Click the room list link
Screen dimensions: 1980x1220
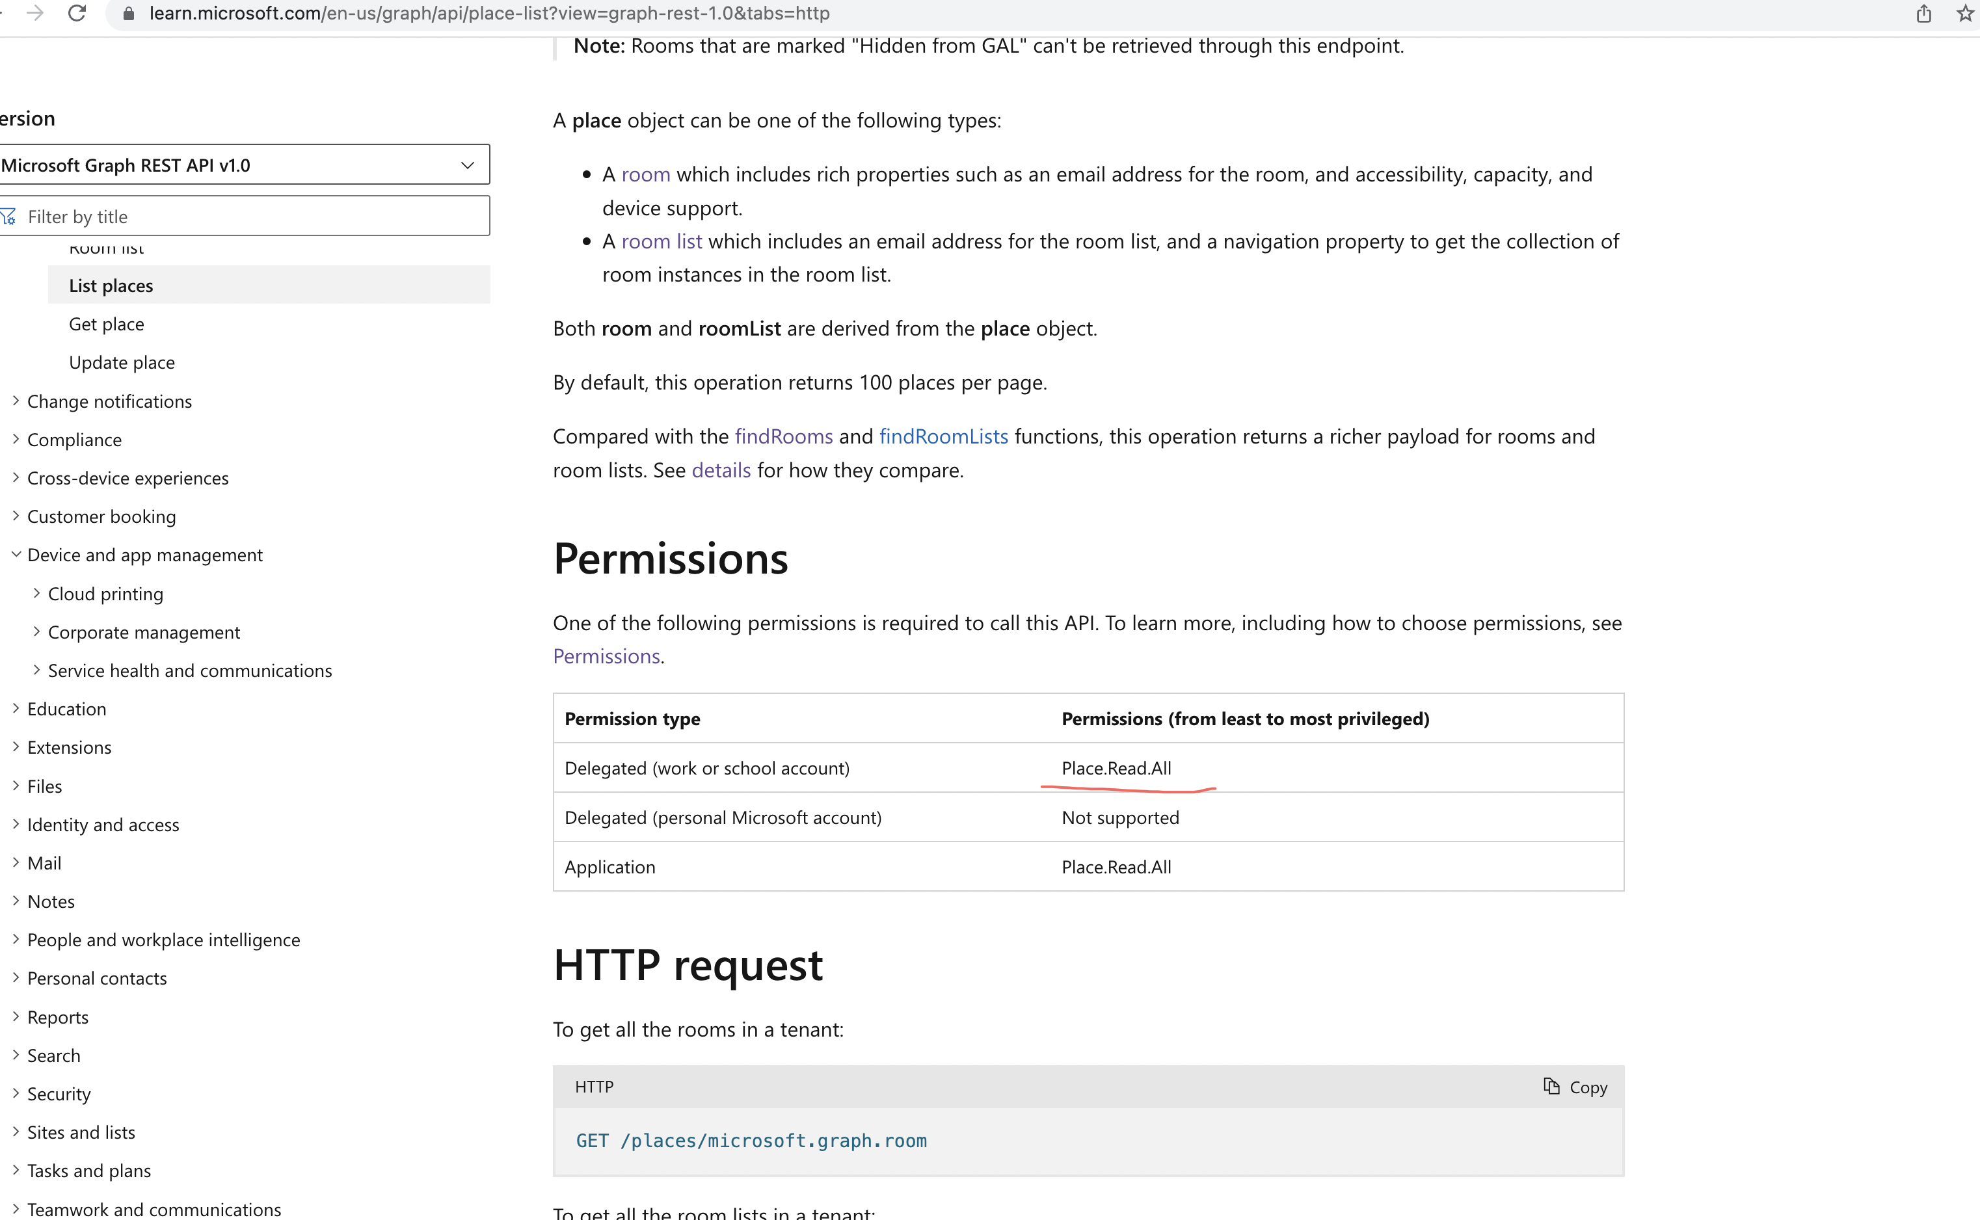(661, 241)
